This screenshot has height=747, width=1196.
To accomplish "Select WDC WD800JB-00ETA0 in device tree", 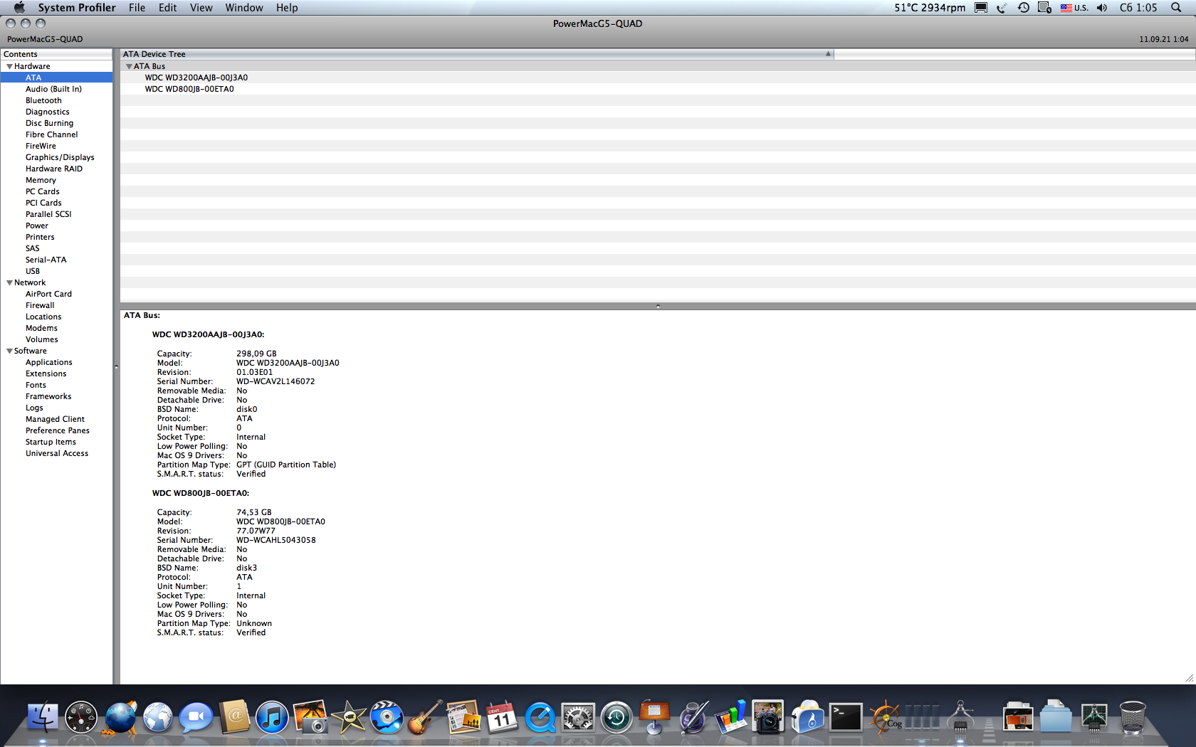I will [189, 89].
